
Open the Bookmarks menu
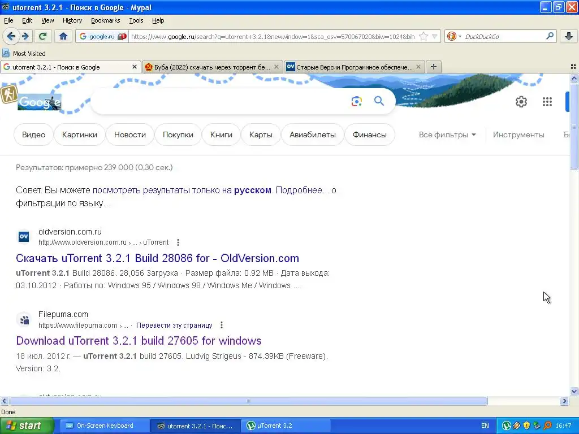click(x=105, y=20)
